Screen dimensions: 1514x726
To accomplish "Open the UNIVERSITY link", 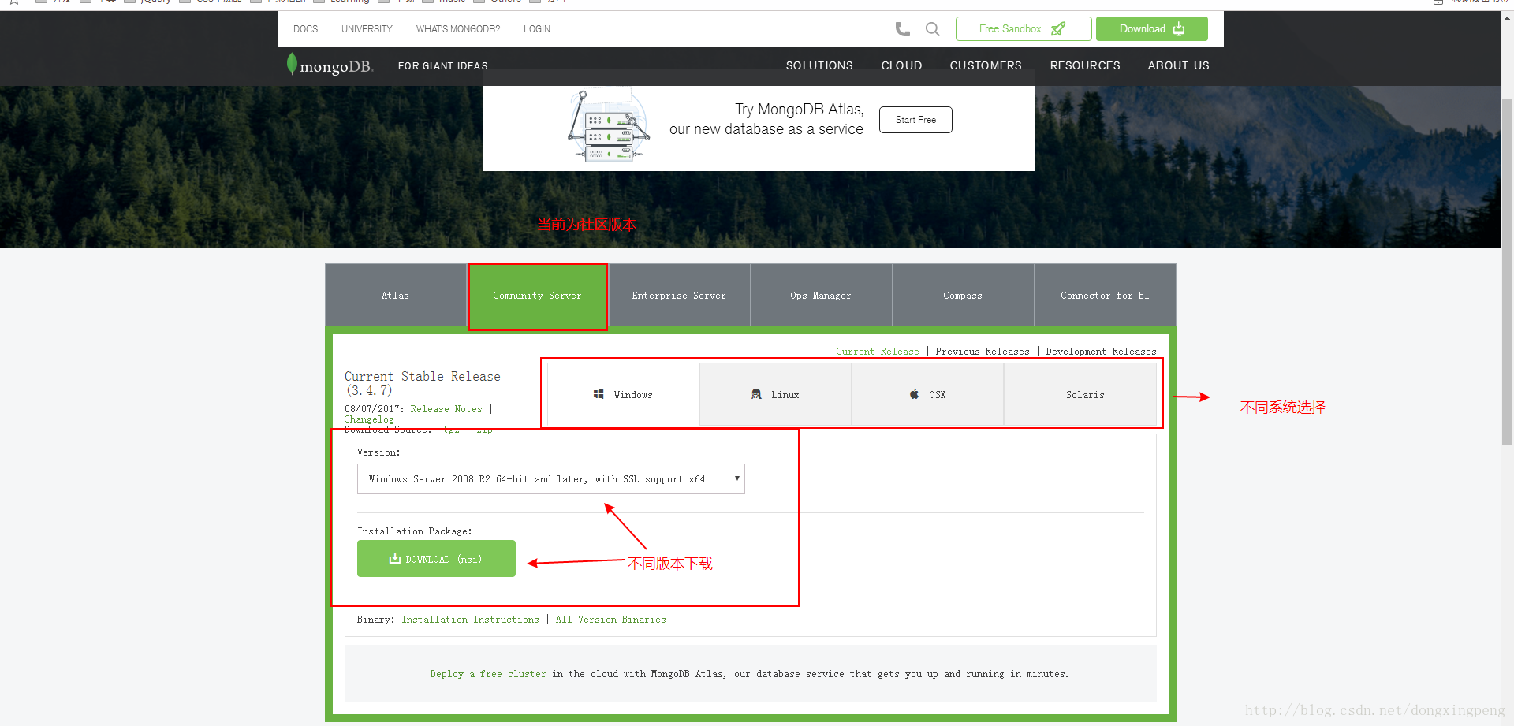I will [x=367, y=29].
